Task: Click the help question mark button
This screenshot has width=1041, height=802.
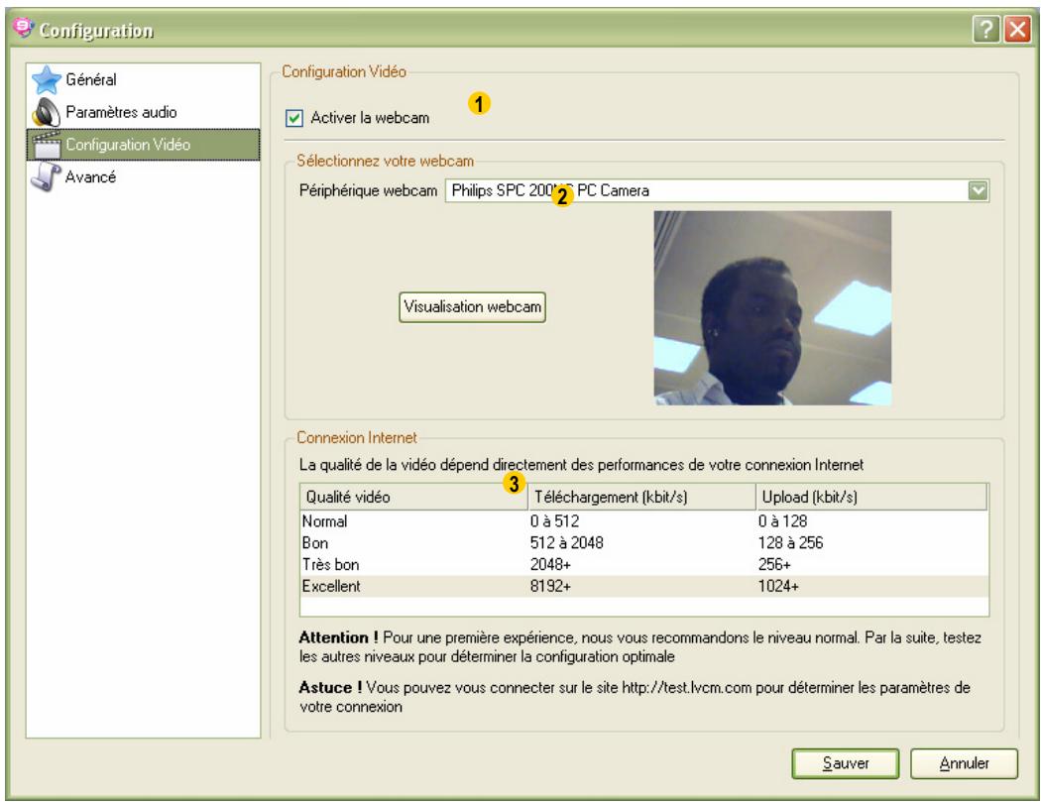Action: pyautogui.click(x=986, y=30)
